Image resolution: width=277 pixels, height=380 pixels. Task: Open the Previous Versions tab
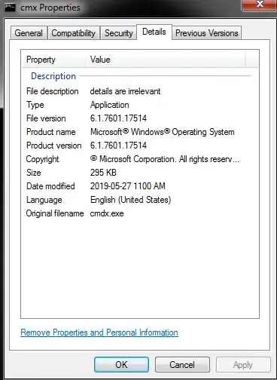[x=206, y=33]
